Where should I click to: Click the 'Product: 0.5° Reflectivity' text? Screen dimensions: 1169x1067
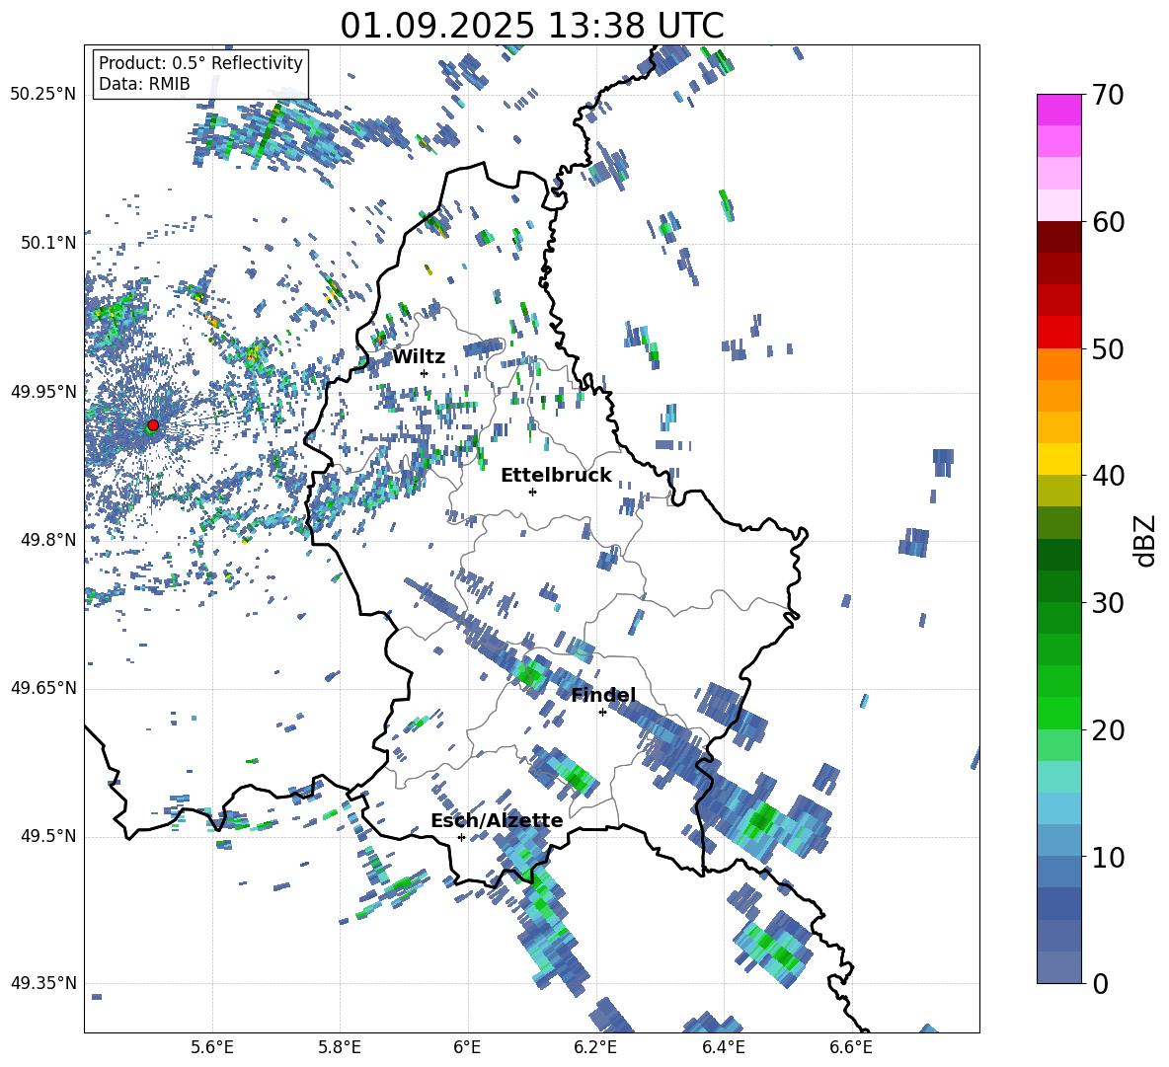coord(200,62)
